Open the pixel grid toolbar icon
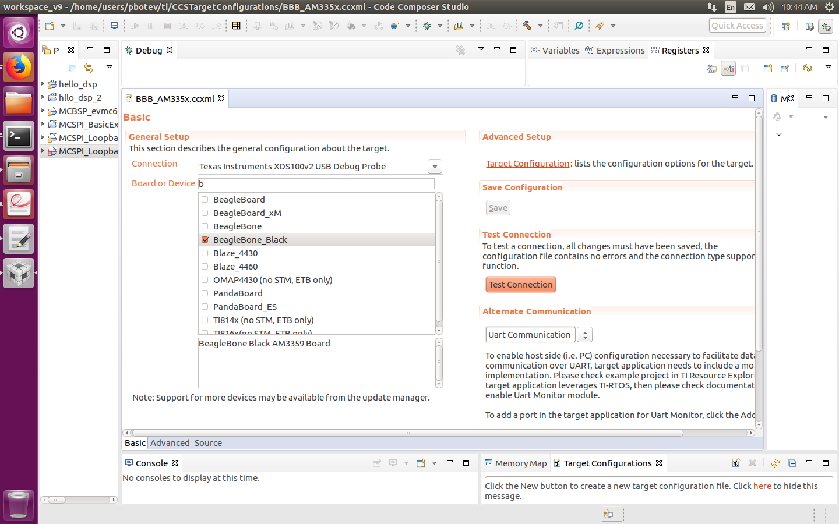 click(236, 26)
